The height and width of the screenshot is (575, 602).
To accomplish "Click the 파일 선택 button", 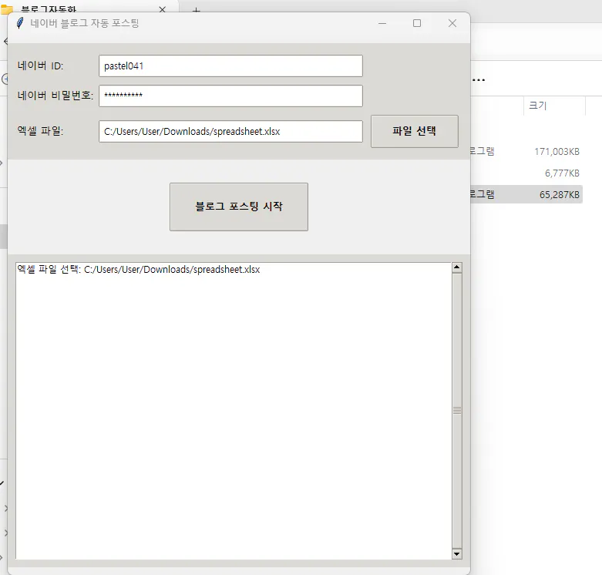I will (414, 131).
